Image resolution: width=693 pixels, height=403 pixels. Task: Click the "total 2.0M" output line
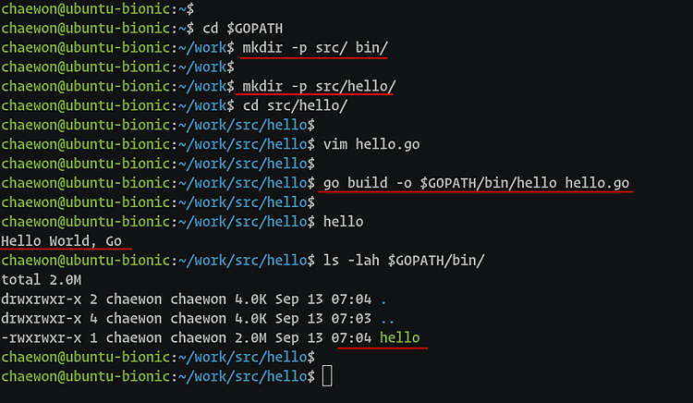[x=41, y=280]
